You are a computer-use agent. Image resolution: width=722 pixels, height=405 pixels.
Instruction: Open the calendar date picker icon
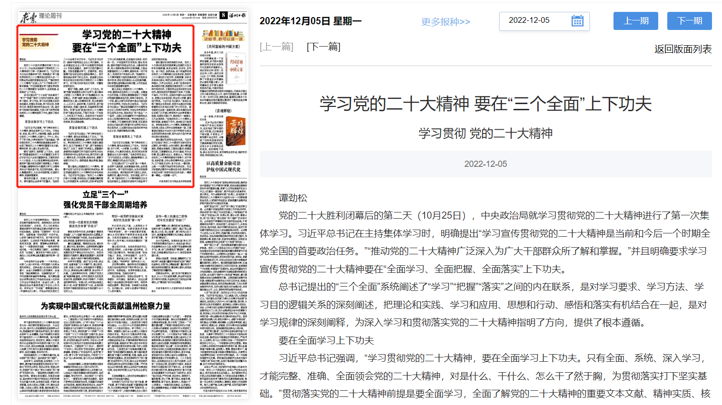pyautogui.click(x=577, y=21)
